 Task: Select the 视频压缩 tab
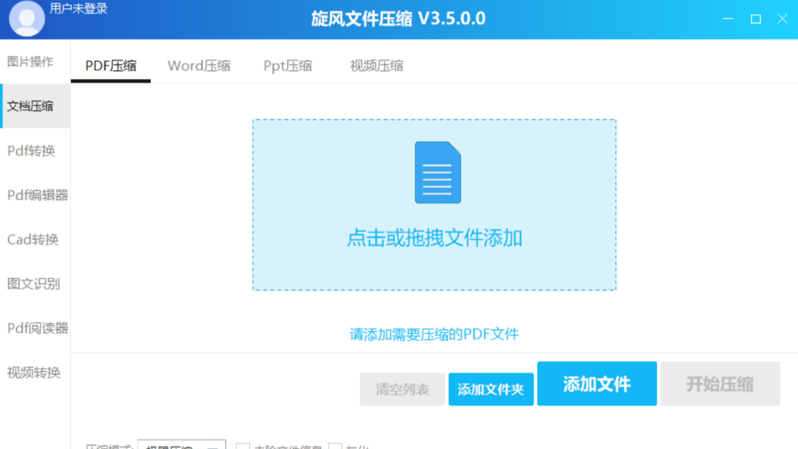[x=376, y=65]
